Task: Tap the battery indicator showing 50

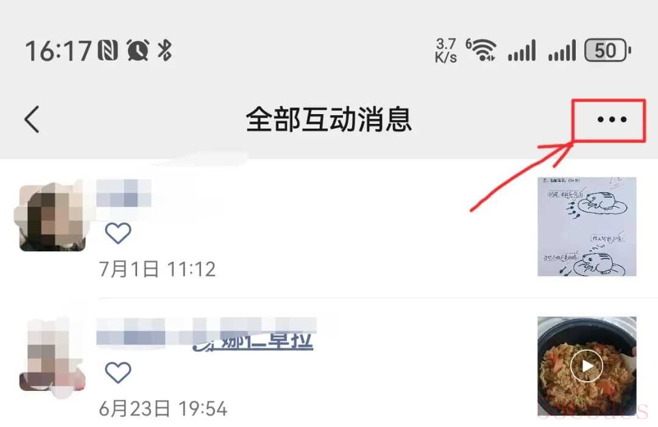Action: click(607, 51)
